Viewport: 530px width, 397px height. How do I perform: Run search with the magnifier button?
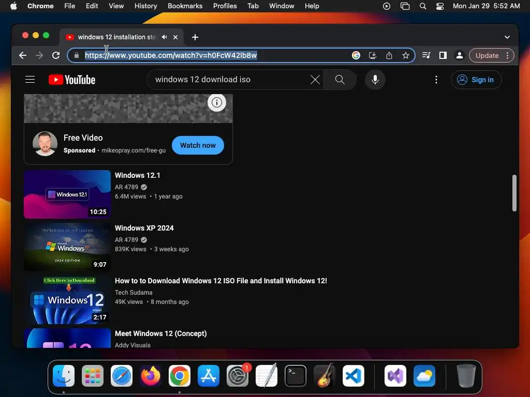340,80
